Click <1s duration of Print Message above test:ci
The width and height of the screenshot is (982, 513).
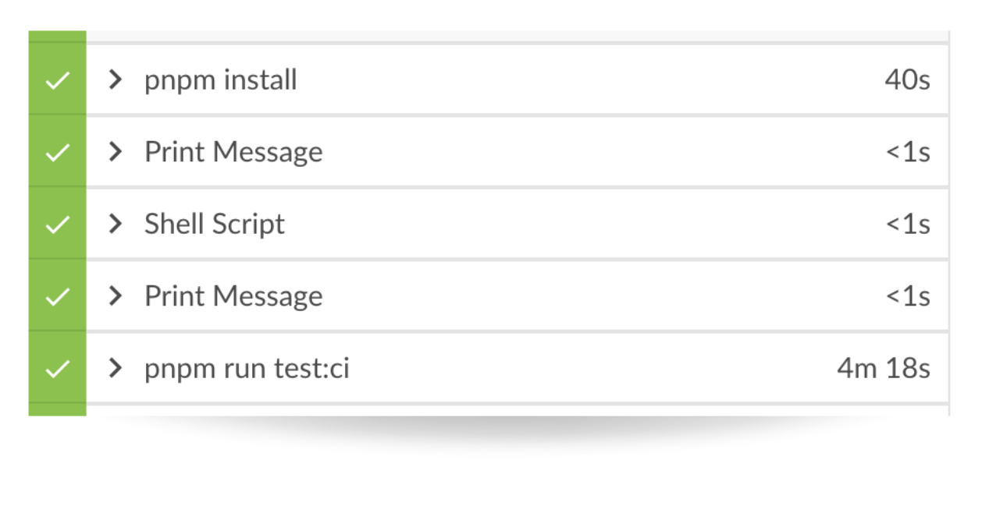point(908,296)
